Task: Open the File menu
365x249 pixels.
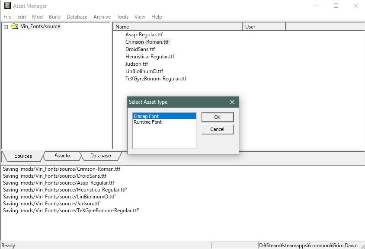Action: [x=7, y=17]
